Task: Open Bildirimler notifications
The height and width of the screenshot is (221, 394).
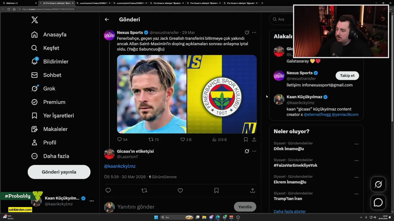Action: pos(50,62)
